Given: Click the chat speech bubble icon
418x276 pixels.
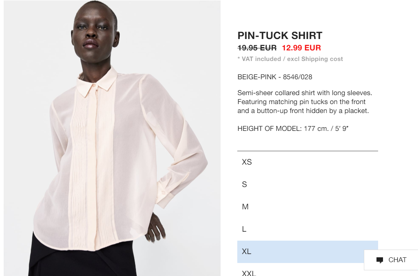Looking at the screenshot, I should (x=380, y=260).
